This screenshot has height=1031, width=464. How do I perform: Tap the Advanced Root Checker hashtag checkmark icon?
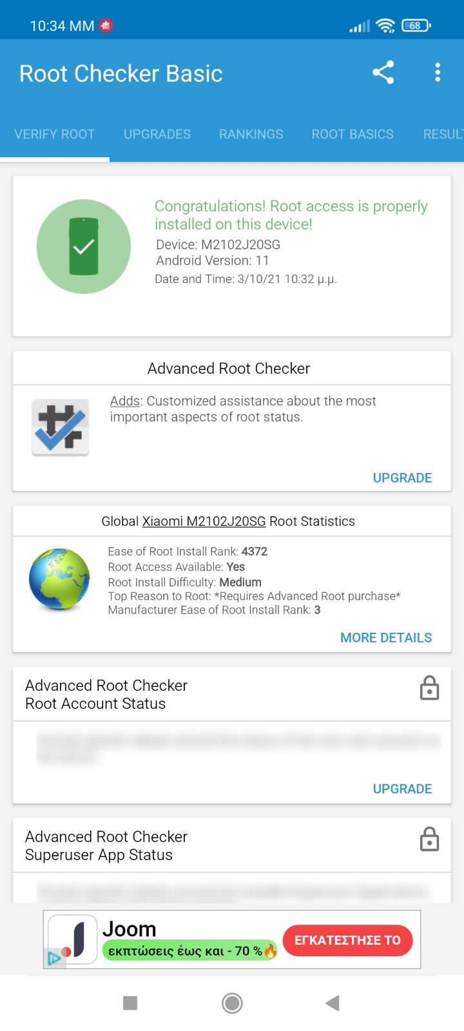point(61,427)
